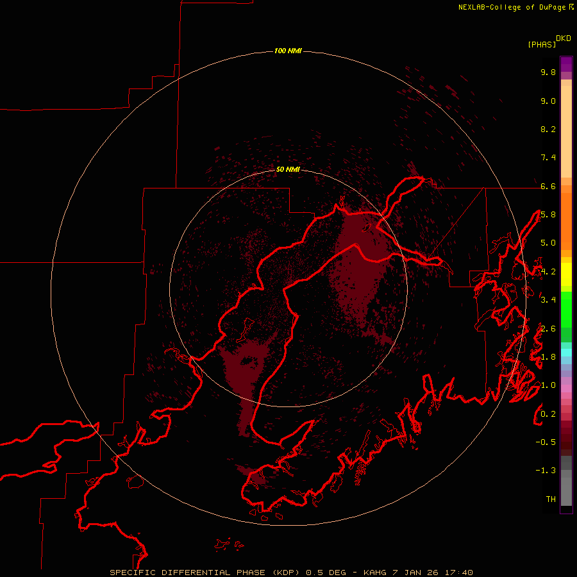Select the 0.2 value on the scale

[x=548, y=414]
